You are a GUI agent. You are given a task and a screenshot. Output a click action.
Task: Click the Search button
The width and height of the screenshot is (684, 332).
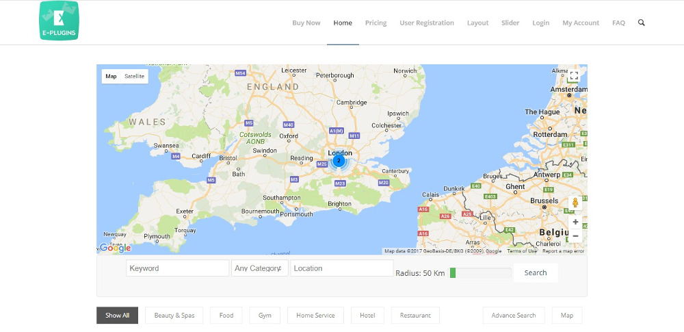pyautogui.click(x=536, y=272)
